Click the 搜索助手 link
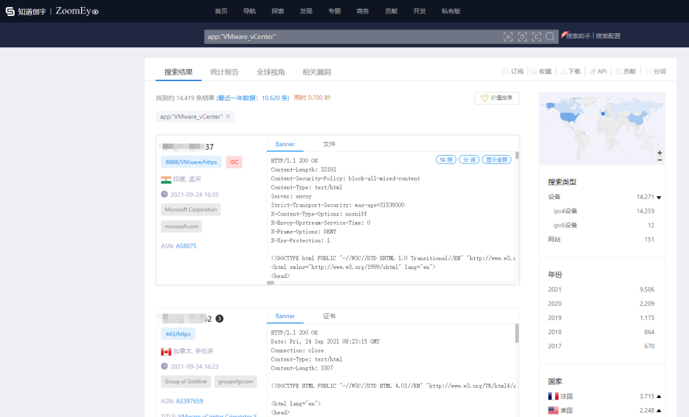The height and width of the screenshot is (417, 689). coord(578,36)
